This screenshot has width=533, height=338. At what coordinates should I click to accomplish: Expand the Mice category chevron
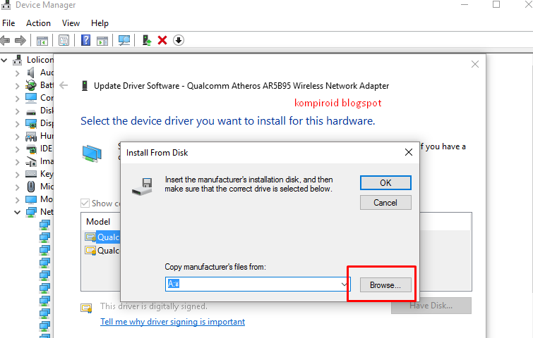click(18, 187)
